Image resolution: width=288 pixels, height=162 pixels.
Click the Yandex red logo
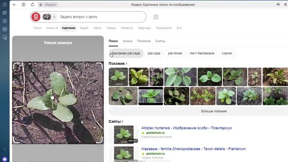click(36, 17)
